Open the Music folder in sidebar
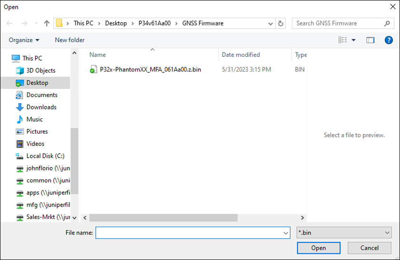Image resolution: width=400 pixels, height=260 pixels. point(34,119)
